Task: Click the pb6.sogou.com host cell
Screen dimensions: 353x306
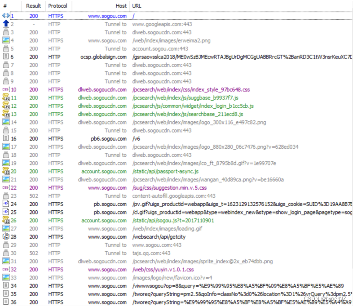Action: click(x=109, y=139)
